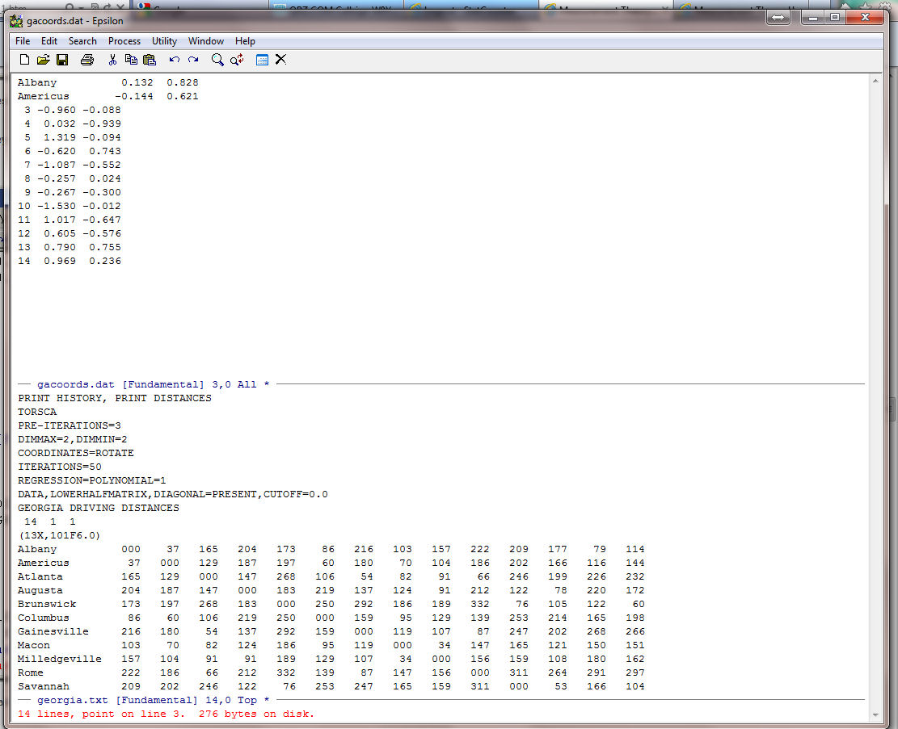Click the double-arrow button in title bar
This screenshot has width=898, height=729.
(778, 17)
